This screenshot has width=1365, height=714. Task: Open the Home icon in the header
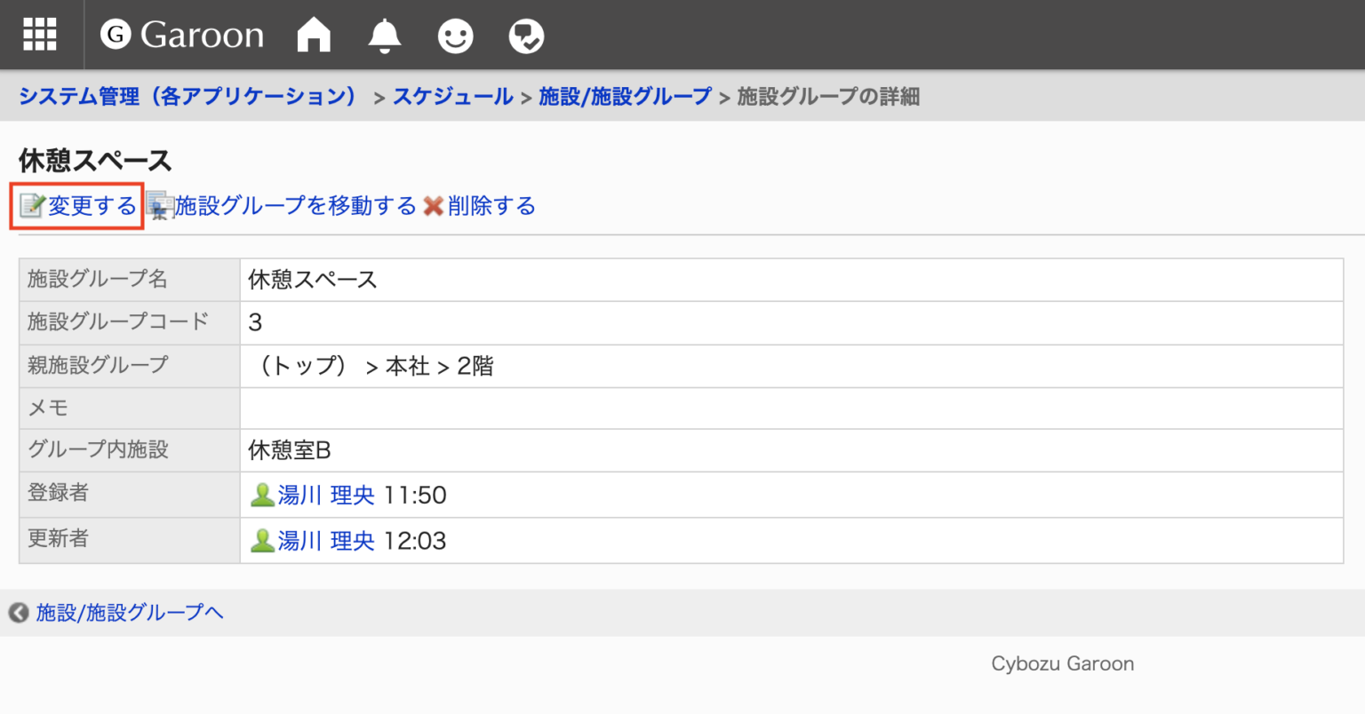(x=313, y=35)
